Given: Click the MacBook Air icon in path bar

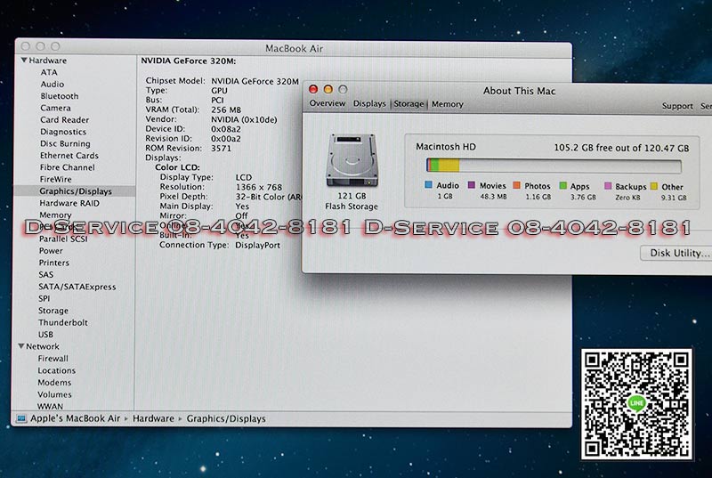Looking at the screenshot, I should coord(20,418).
